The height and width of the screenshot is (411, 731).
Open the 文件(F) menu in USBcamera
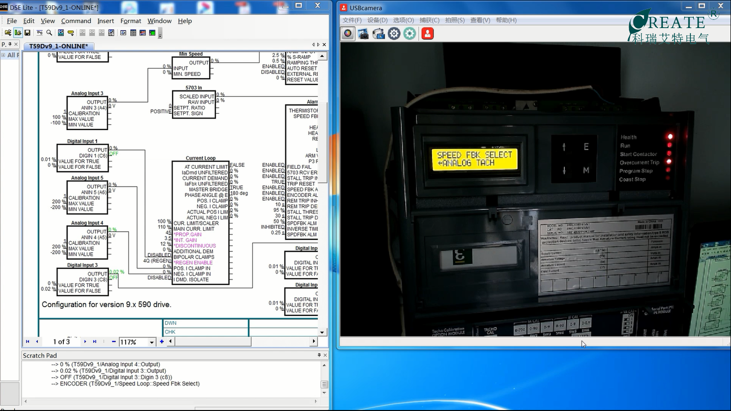(x=352, y=20)
